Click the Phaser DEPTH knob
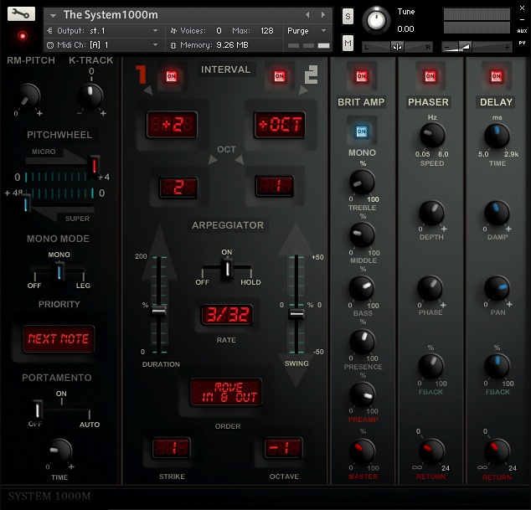Viewport: 531px width, 510px height. pyautogui.click(x=431, y=214)
